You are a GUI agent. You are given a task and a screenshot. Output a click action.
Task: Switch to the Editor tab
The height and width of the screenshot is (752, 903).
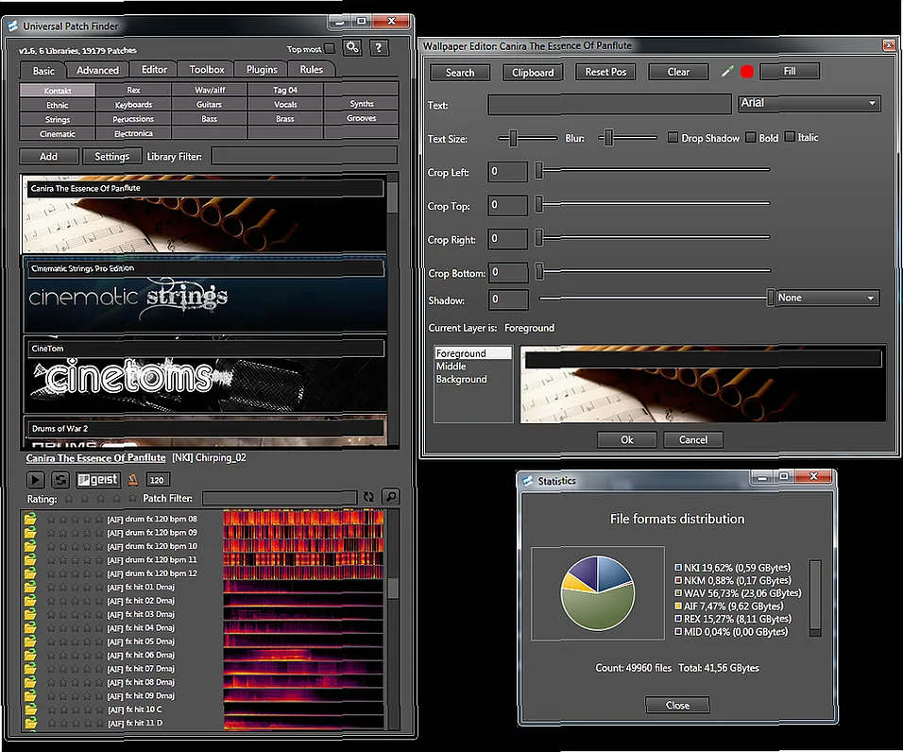pyautogui.click(x=153, y=68)
